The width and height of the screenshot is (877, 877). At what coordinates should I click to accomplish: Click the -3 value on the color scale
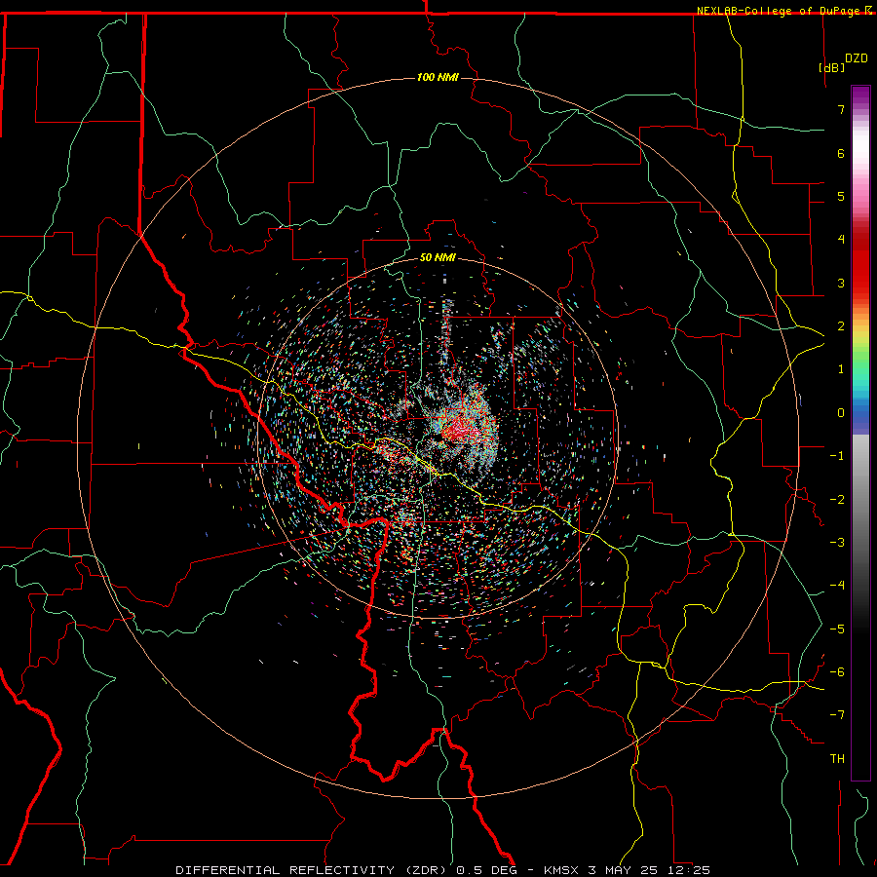(x=837, y=543)
